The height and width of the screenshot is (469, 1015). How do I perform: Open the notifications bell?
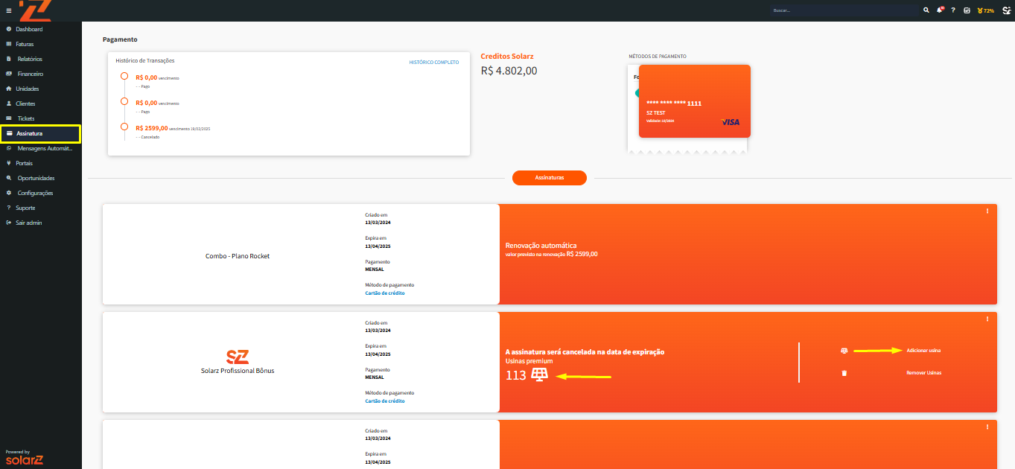[940, 10]
